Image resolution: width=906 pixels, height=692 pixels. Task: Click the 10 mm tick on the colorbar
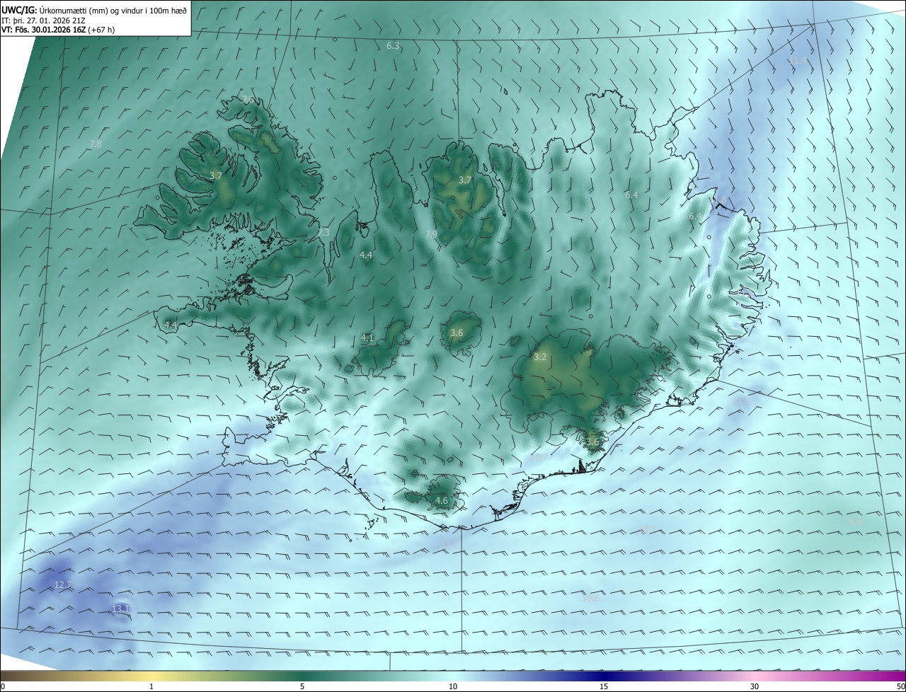tap(453, 686)
